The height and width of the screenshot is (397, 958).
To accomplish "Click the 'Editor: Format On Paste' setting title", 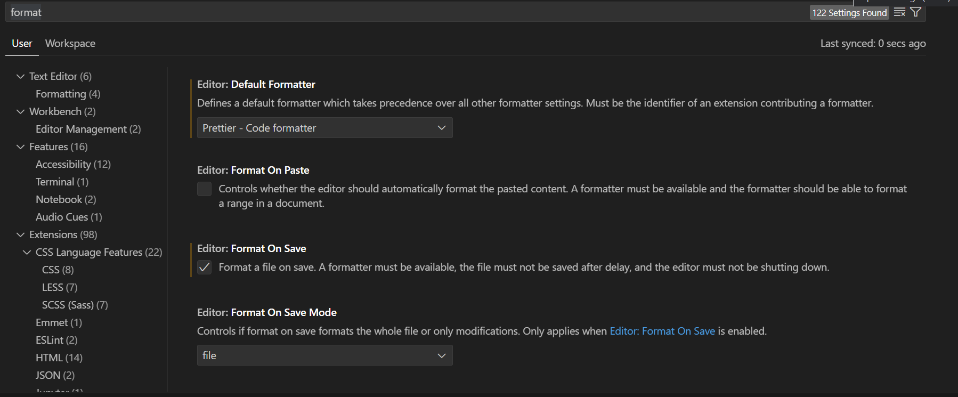I will [253, 170].
